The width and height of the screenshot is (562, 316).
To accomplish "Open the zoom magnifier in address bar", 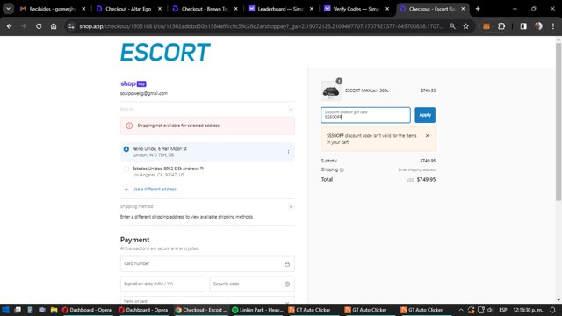I will [452, 26].
